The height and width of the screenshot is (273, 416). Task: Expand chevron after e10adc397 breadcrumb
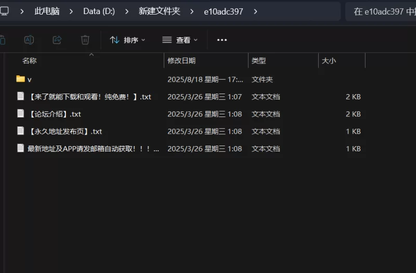[x=255, y=11]
